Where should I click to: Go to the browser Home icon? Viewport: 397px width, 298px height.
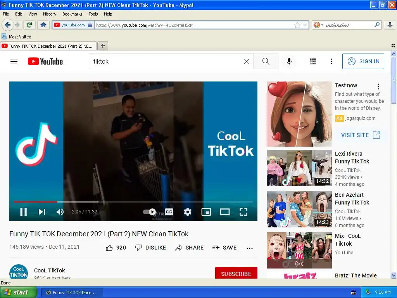(43, 25)
